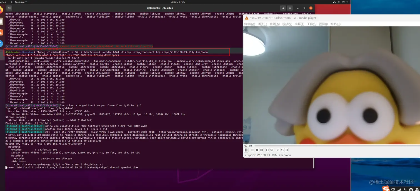Click the VLC video display area
This screenshot has width=420, height=191.
tap(331, 85)
